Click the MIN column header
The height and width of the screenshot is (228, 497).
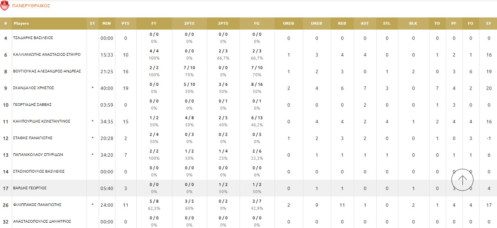click(x=107, y=24)
